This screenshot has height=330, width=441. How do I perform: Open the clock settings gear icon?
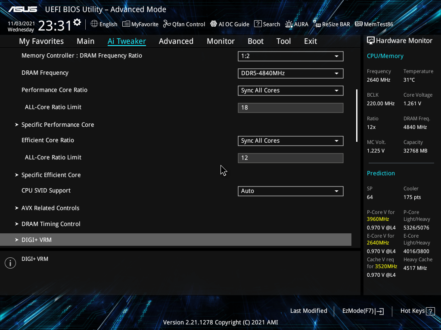(x=77, y=22)
